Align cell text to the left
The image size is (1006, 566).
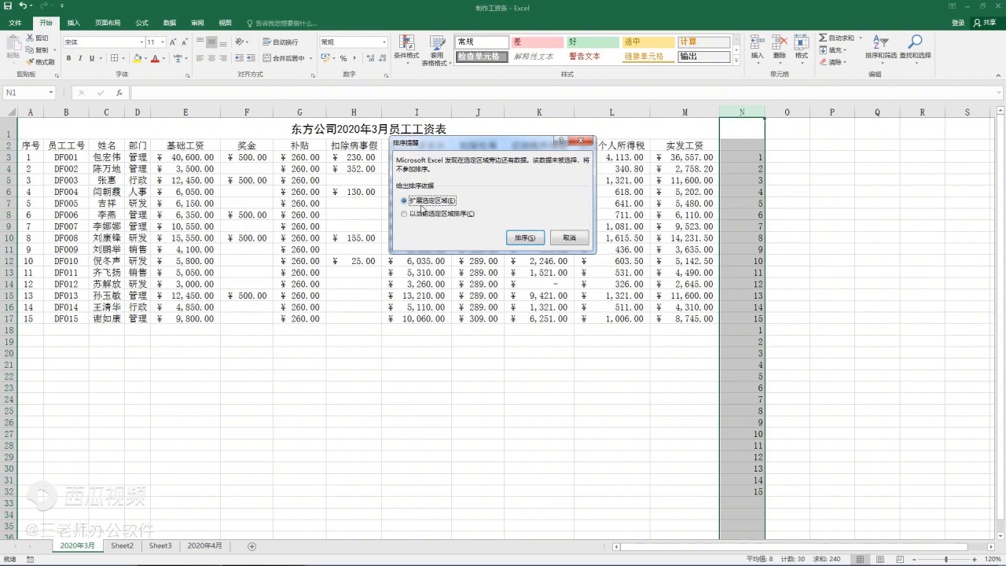(x=200, y=58)
